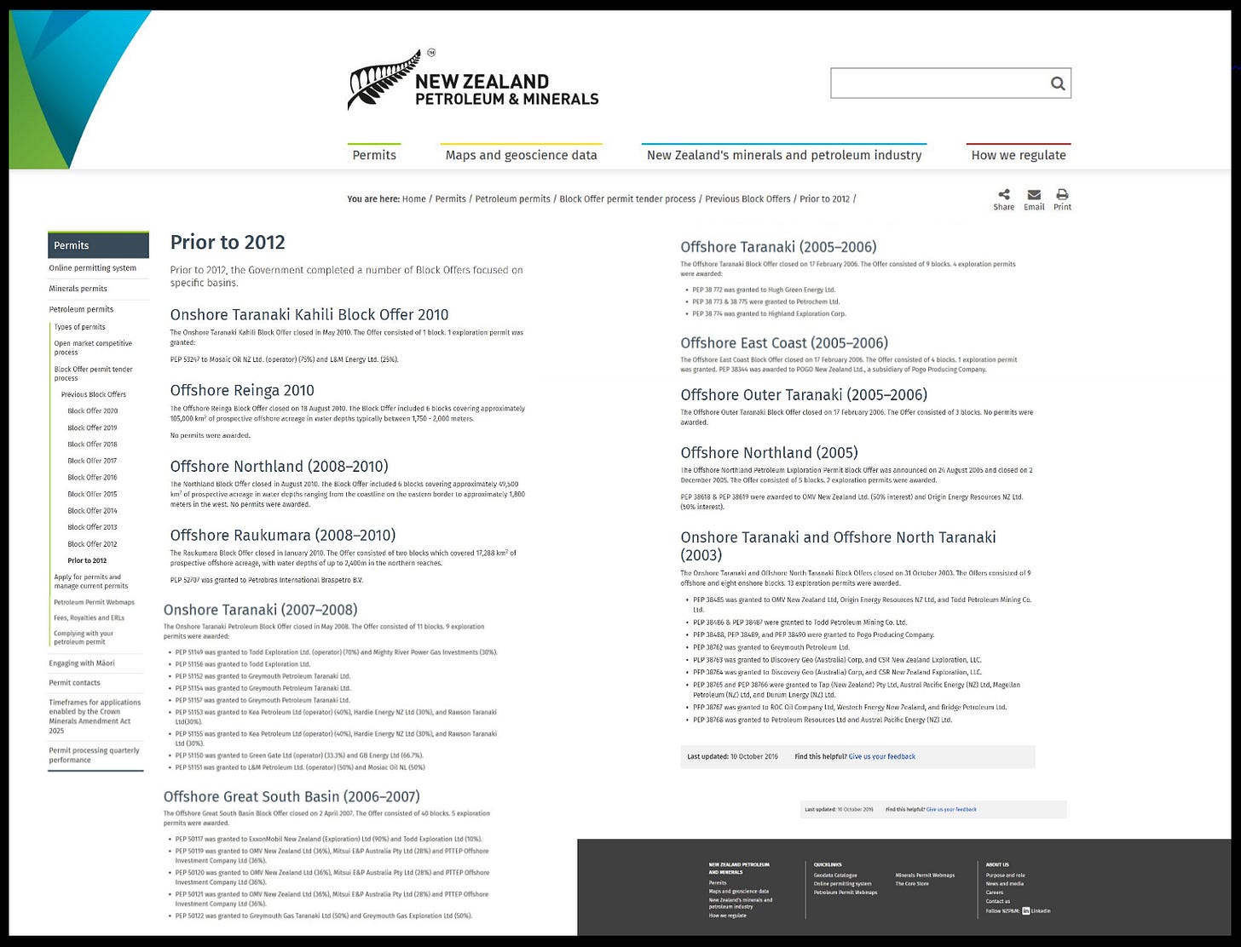Click the search magnifier icon

1058,83
